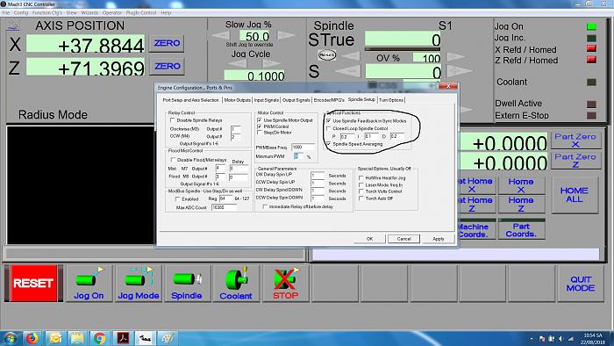Image resolution: width=614 pixels, height=346 pixels.
Task: Switch to the Turn Options tab
Action: pyautogui.click(x=391, y=100)
